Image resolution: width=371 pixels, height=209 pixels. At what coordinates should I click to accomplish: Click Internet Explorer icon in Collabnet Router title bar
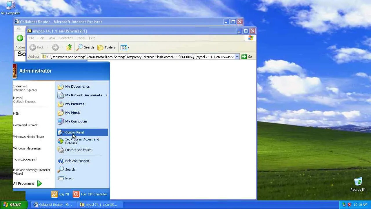click(17, 22)
